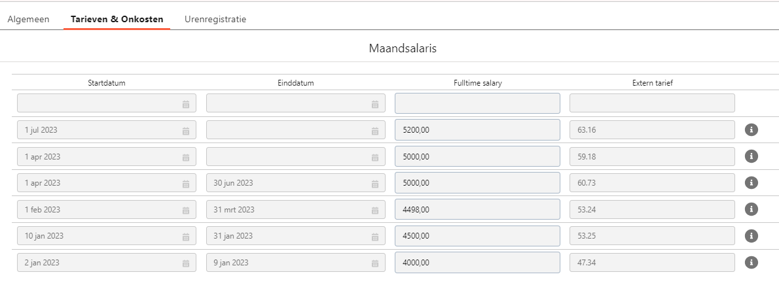Click calendar icon in 30 jun 2023 end date
The height and width of the screenshot is (285, 779).
click(x=375, y=184)
